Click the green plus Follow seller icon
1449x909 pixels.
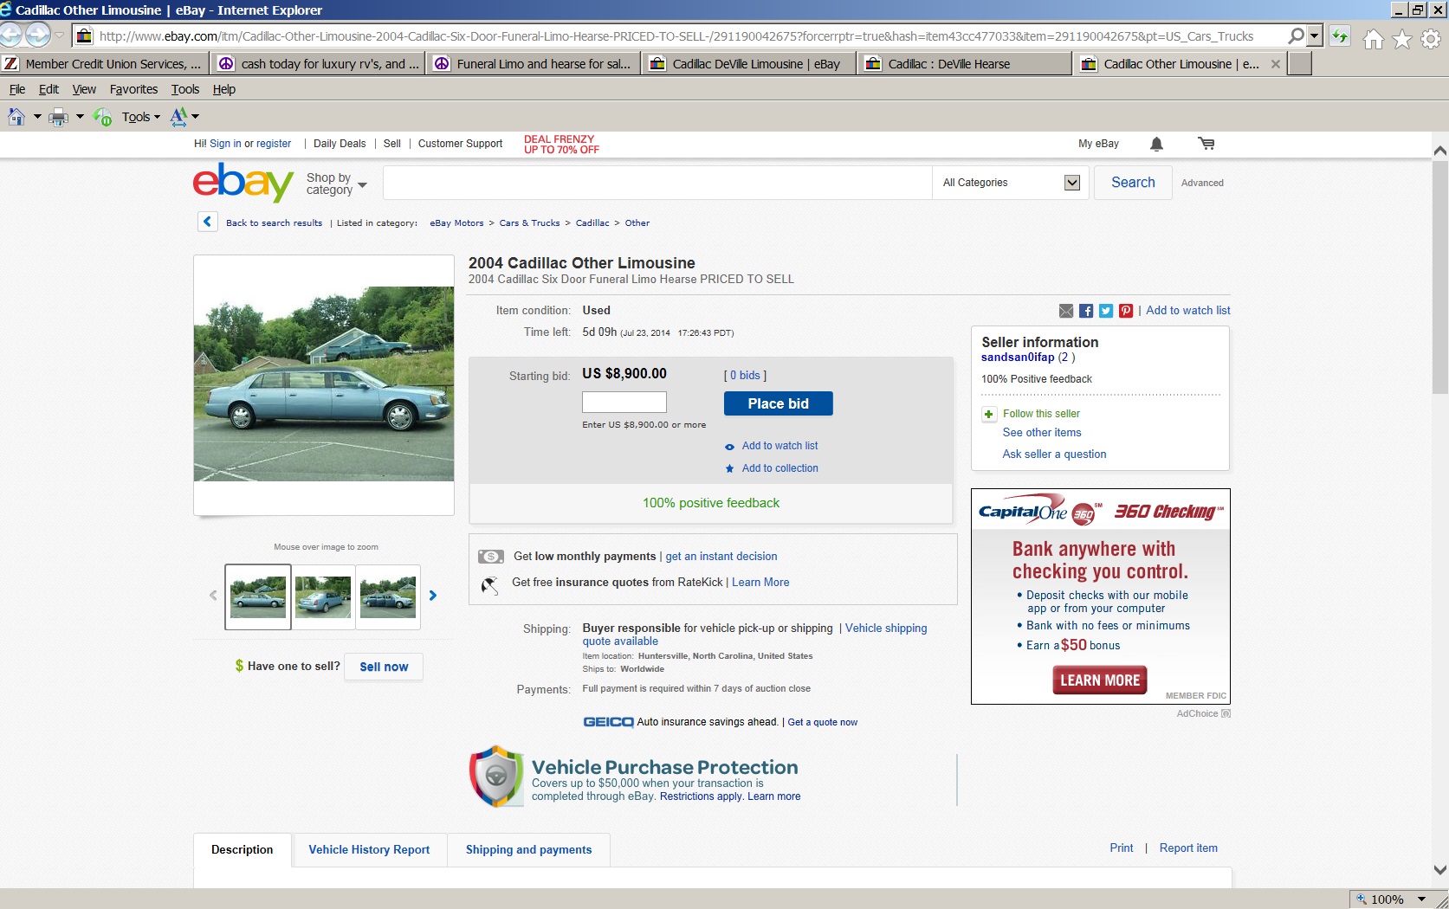coord(989,414)
